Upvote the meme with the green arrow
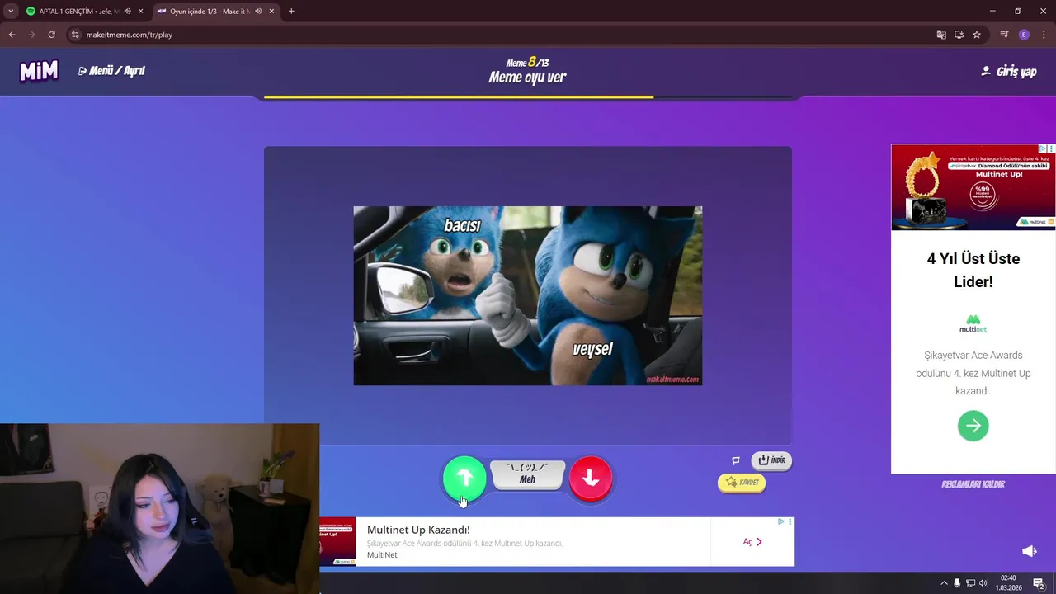 [x=464, y=478]
